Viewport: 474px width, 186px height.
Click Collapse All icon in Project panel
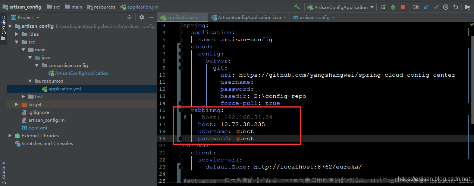[x=129, y=17]
